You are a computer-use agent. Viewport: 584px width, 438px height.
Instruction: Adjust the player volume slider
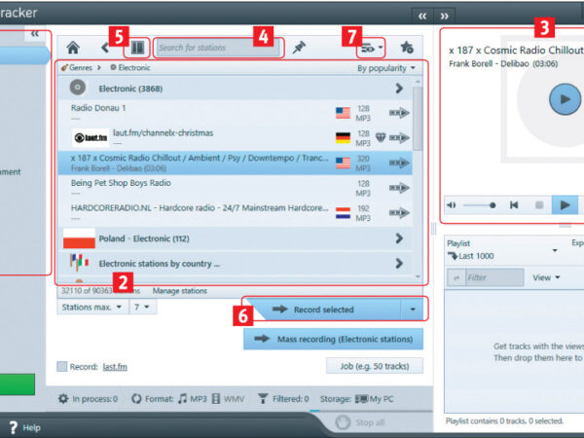479,205
